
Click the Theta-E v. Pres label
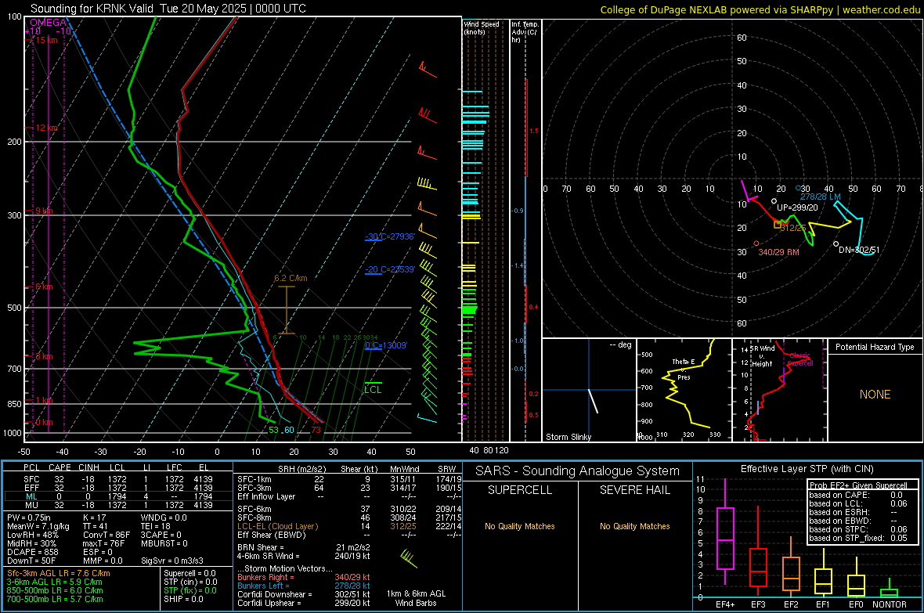click(x=684, y=369)
